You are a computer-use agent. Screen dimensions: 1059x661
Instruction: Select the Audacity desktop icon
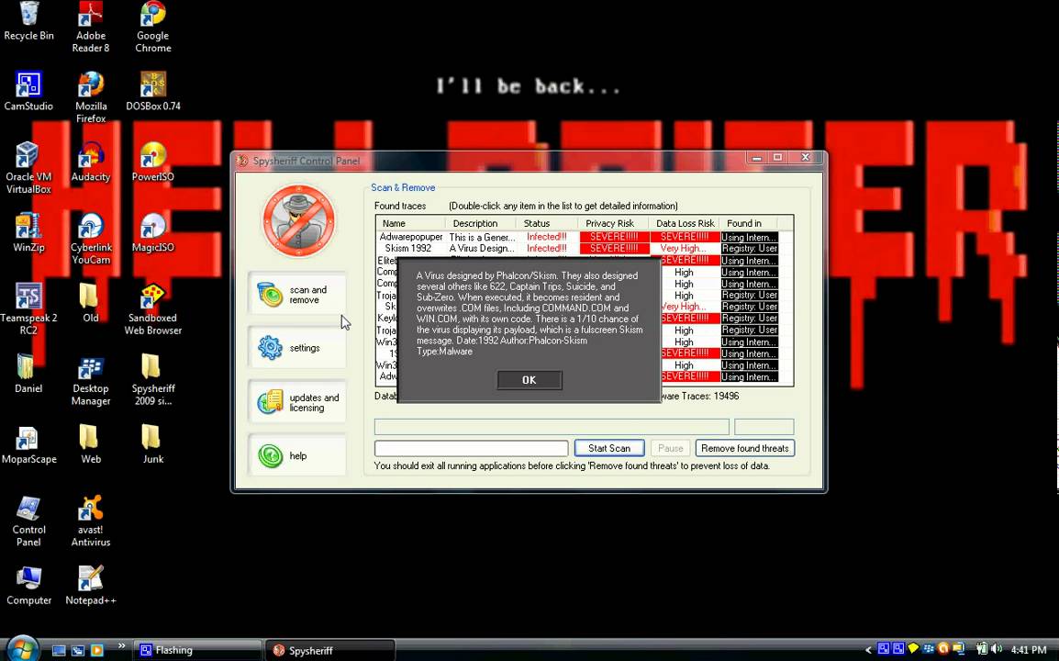[91, 162]
